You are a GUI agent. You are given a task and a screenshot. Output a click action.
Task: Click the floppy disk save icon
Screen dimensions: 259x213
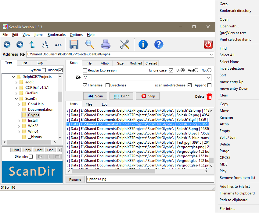click(x=74, y=44)
